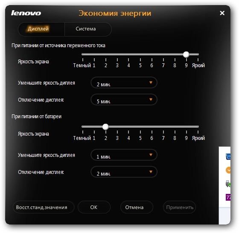Click the Применить button

point(179,207)
